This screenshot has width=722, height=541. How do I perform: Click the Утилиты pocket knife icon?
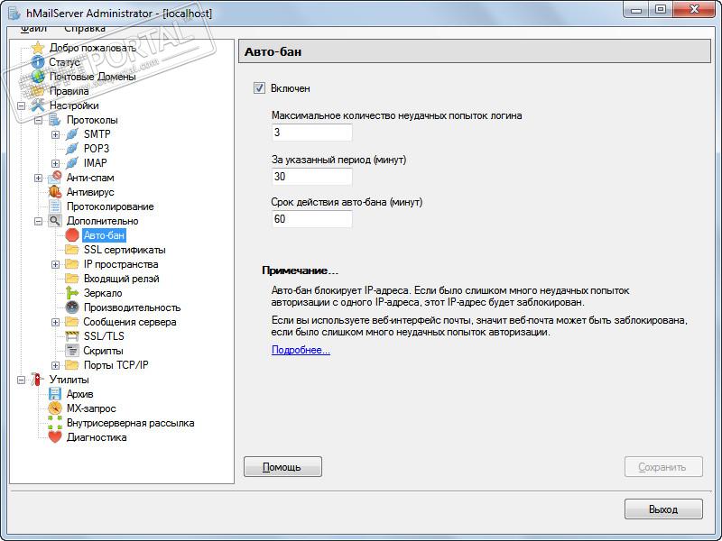click(x=38, y=380)
